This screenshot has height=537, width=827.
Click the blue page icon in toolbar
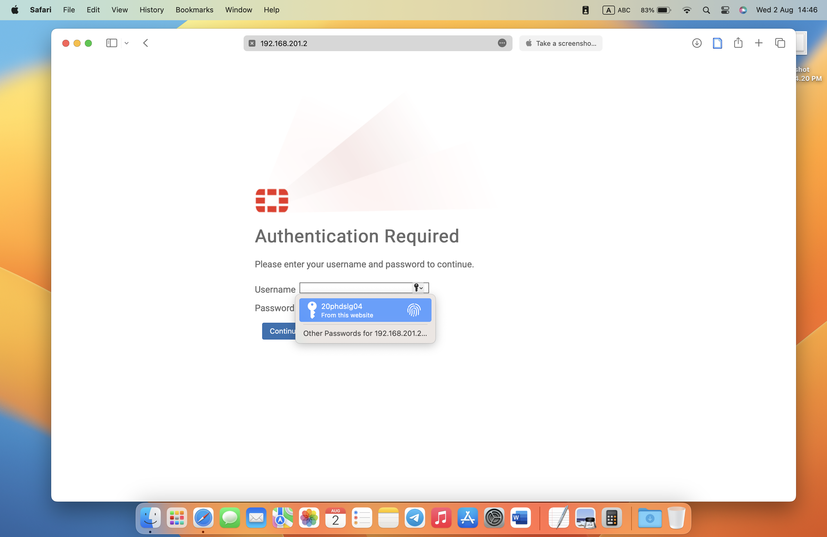pyautogui.click(x=717, y=43)
